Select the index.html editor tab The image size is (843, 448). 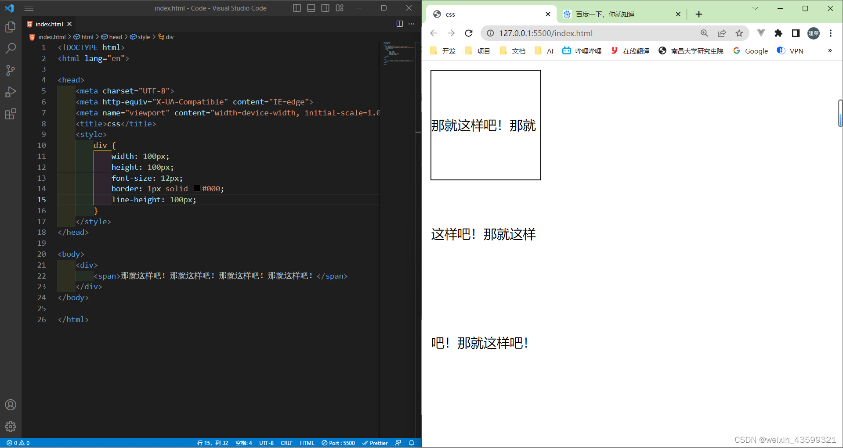[x=49, y=24]
